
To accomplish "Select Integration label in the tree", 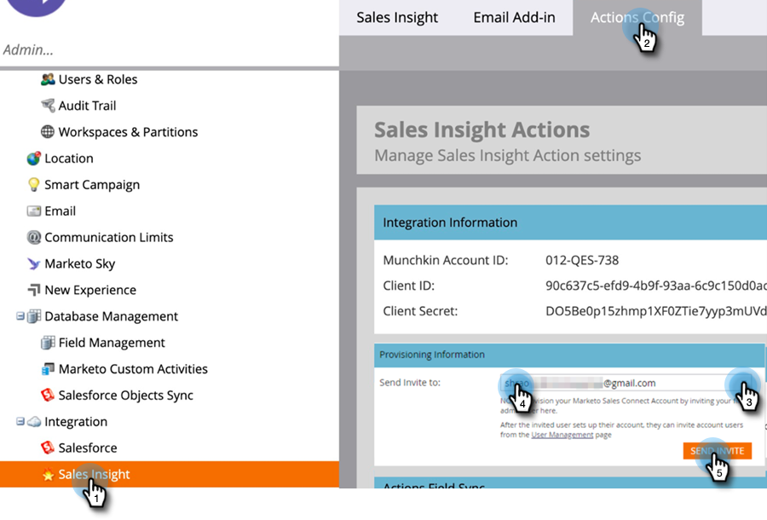I will point(76,422).
